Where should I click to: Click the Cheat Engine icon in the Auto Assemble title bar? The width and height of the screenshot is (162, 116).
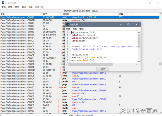click(x=68, y=25)
